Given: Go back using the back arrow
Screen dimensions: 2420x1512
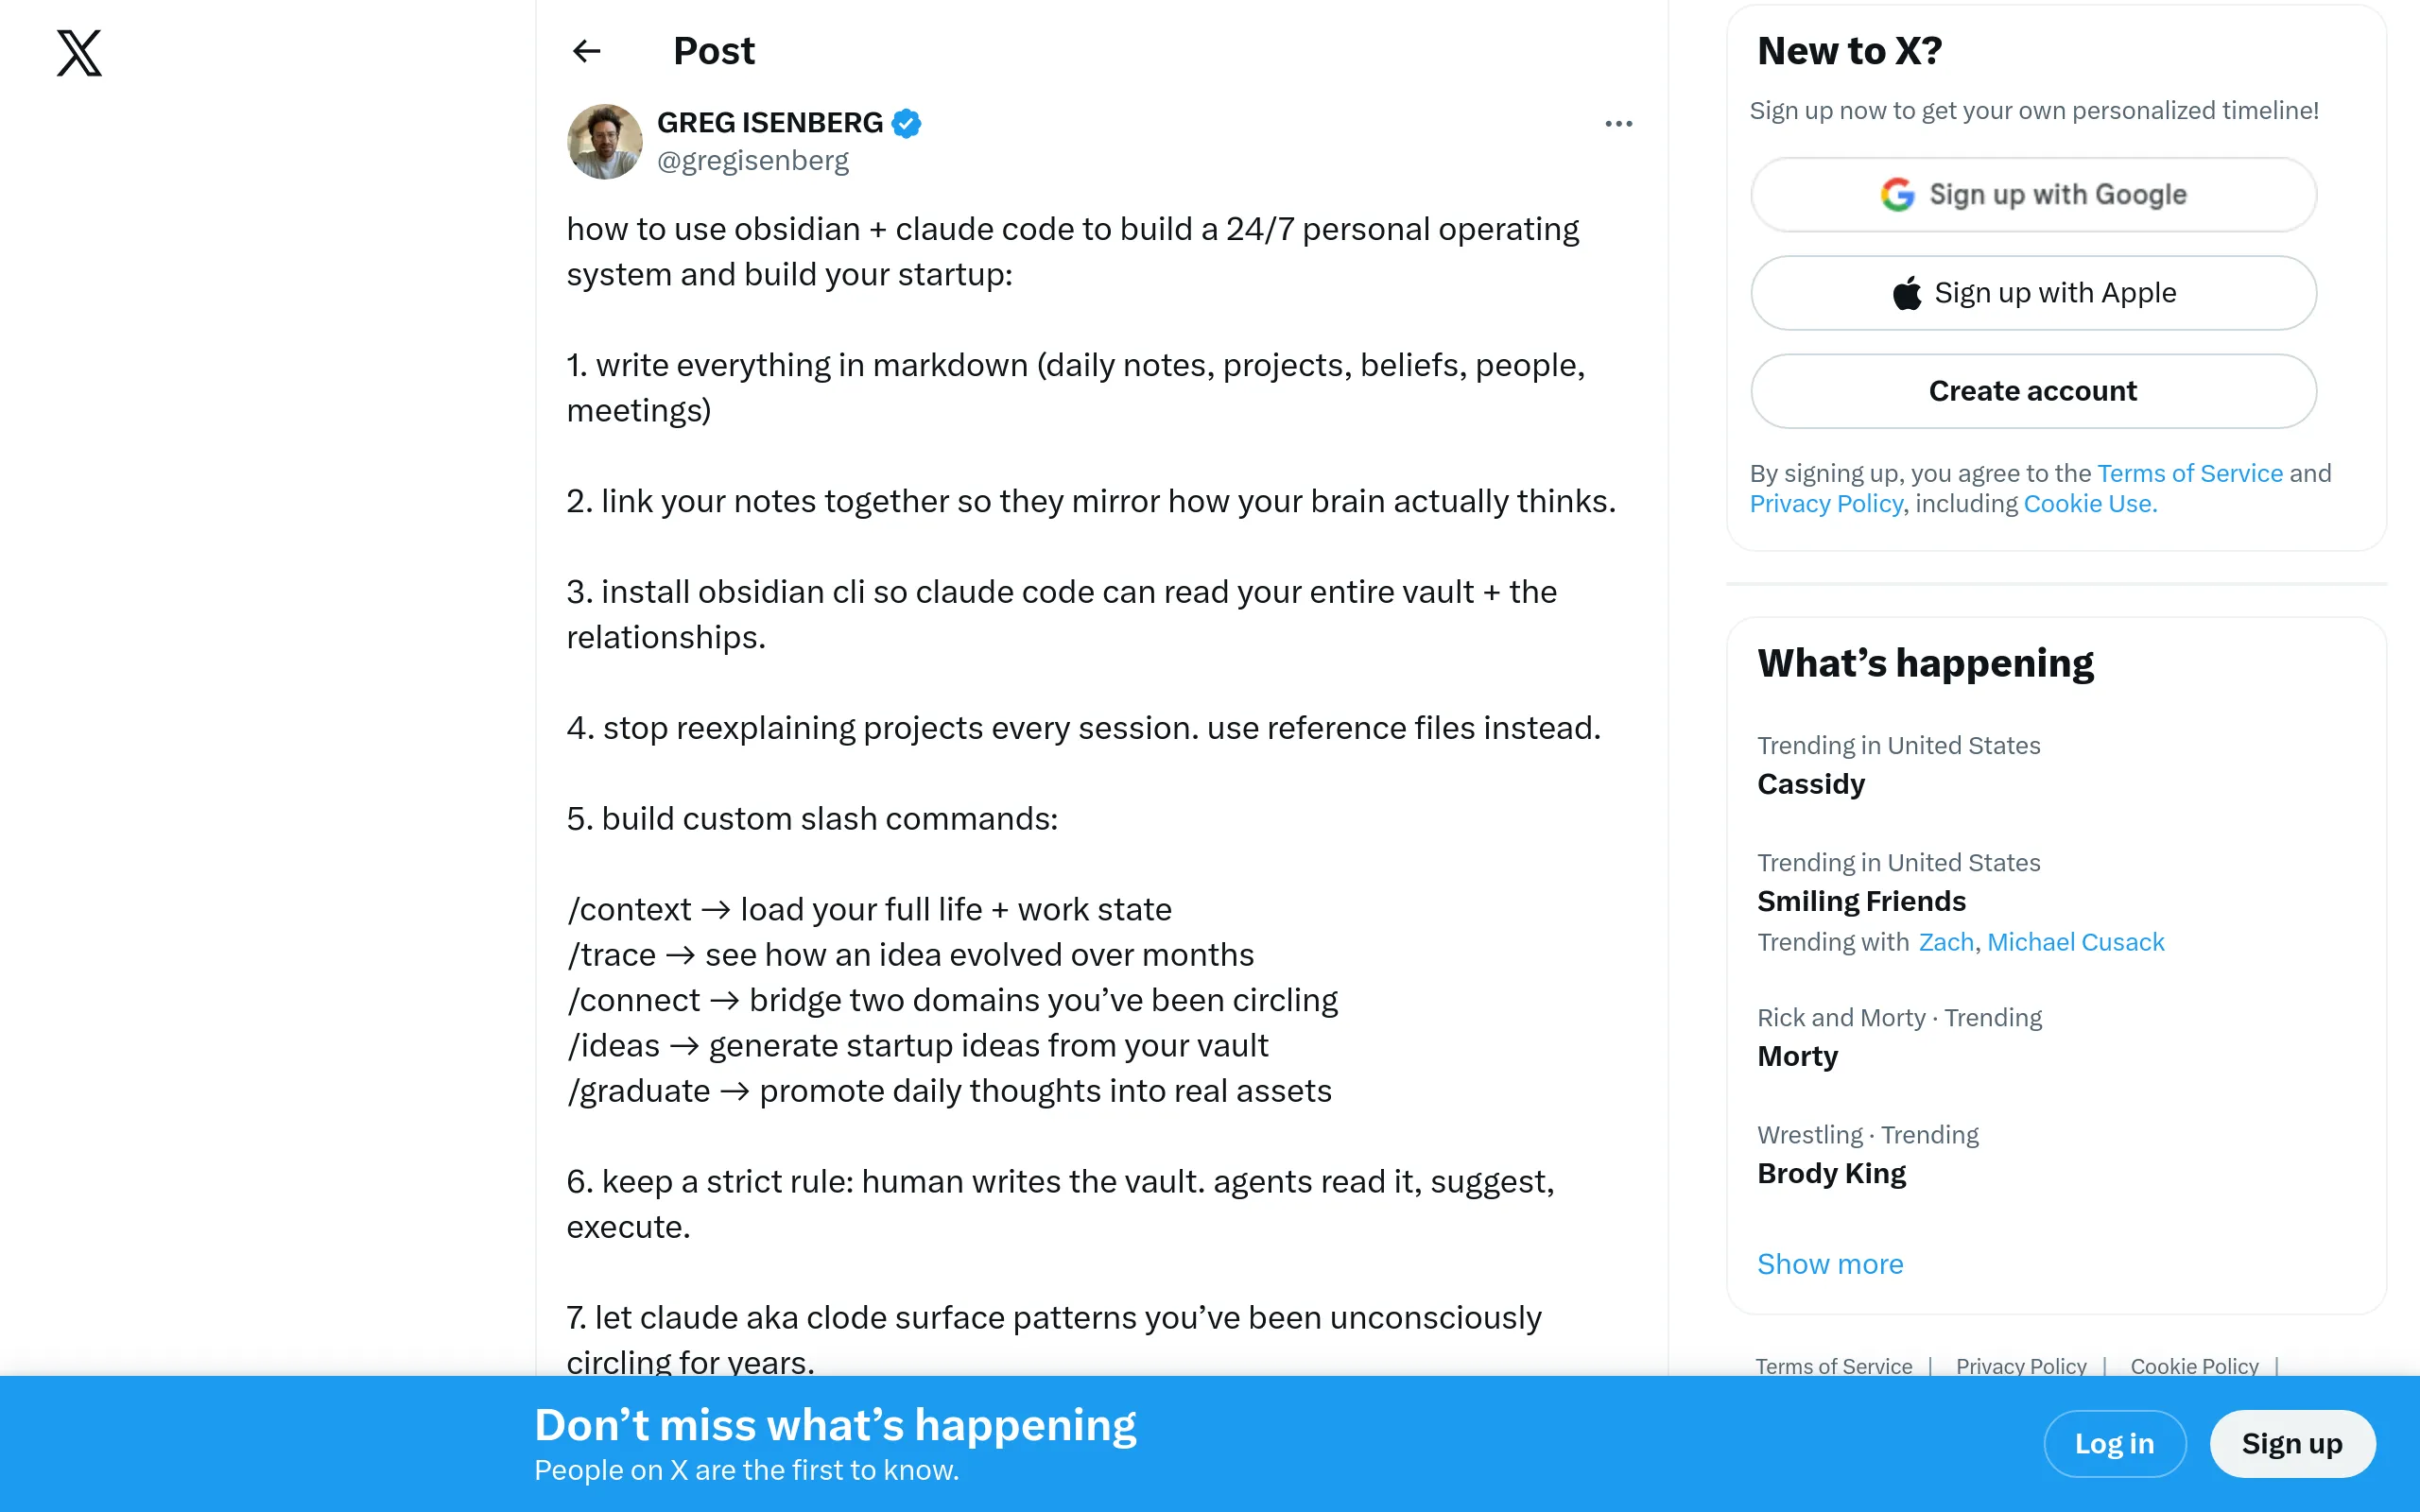Looking at the screenshot, I should point(585,51).
